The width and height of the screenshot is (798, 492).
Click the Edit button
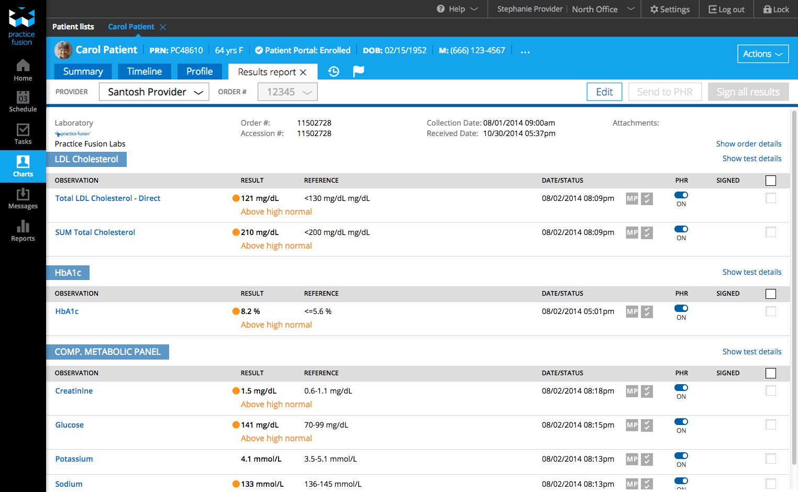pos(604,92)
